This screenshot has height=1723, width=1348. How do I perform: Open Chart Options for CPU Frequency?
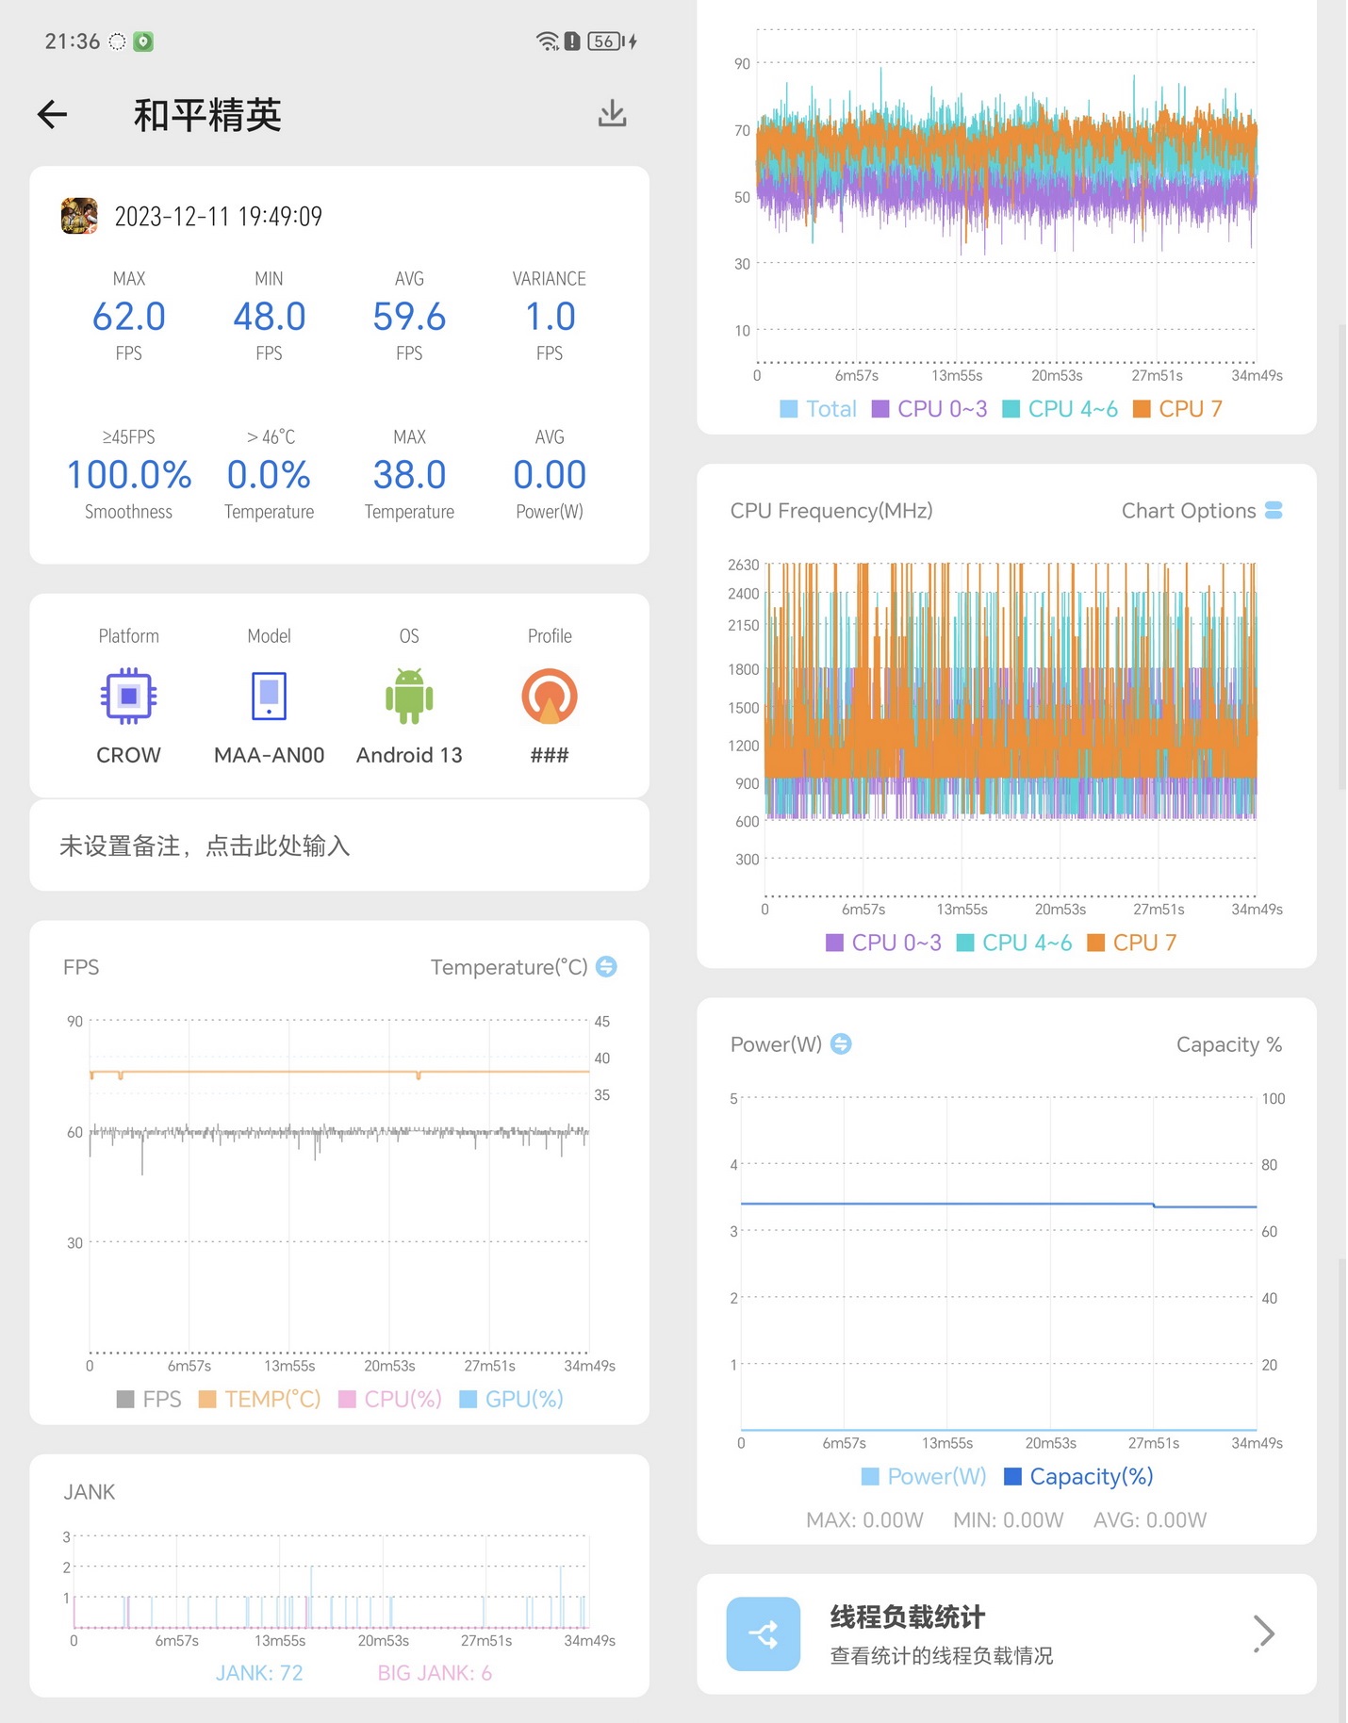click(1201, 510)
